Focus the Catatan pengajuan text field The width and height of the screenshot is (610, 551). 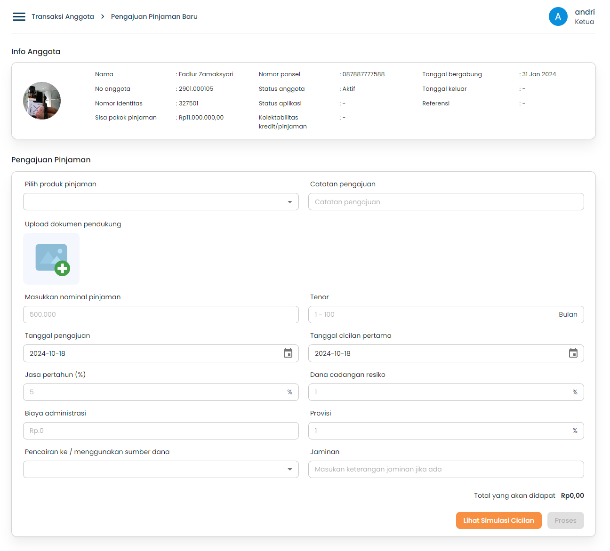click(x=446, y=202)
